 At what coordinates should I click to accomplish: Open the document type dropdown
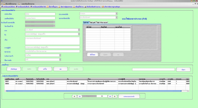(117, 14)
